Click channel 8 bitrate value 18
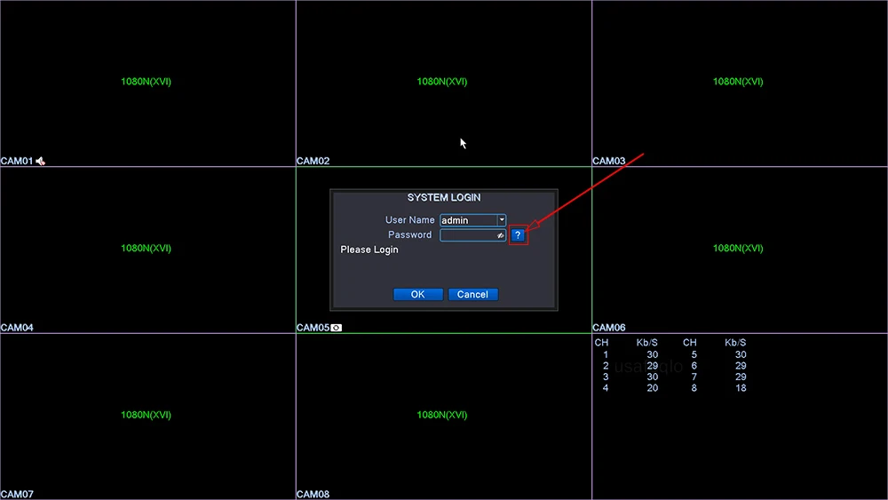888x500 pixels. pos(741,388)
